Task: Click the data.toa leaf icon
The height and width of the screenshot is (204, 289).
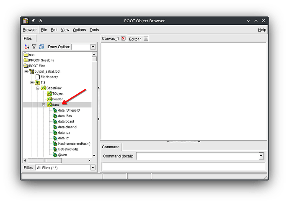Action: [x=55, y=133]
